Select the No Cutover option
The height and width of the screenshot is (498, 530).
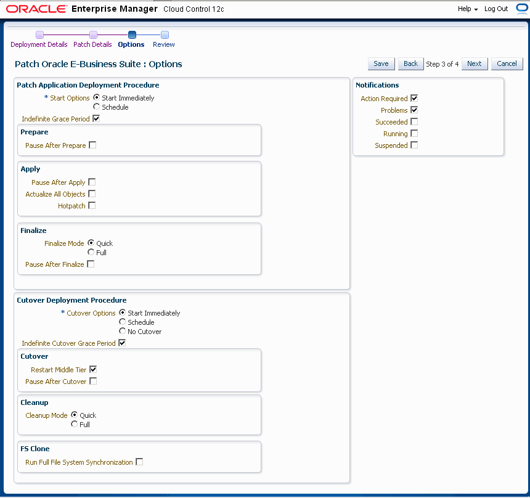click(x=123, y=331)
